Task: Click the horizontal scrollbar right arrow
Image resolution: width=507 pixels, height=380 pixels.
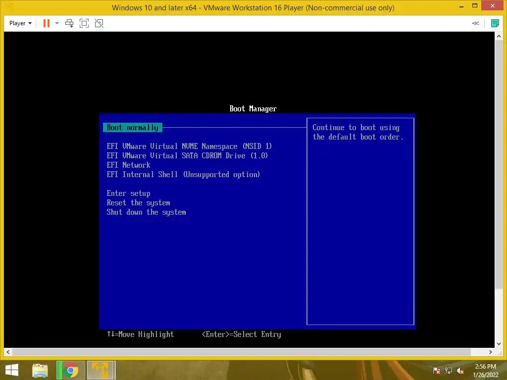Action: (x=491, y=352)
